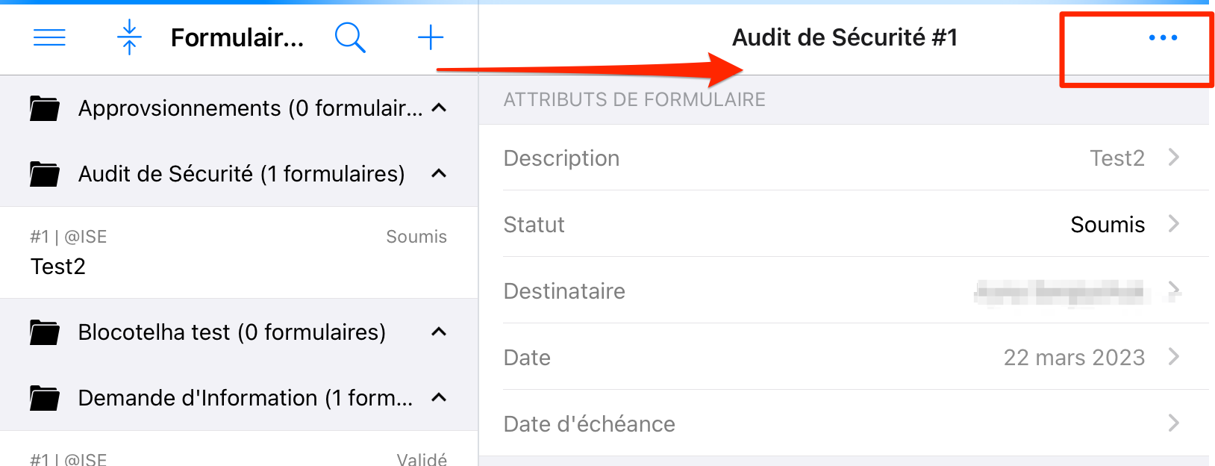Viewport: 1215px width, 466px height.
Task: Open the Date row, 22 mars 2023
Action: pos(843,357)
